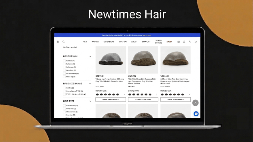Open the VADON product title
The image size is (253, 142).
pos(132,76)
